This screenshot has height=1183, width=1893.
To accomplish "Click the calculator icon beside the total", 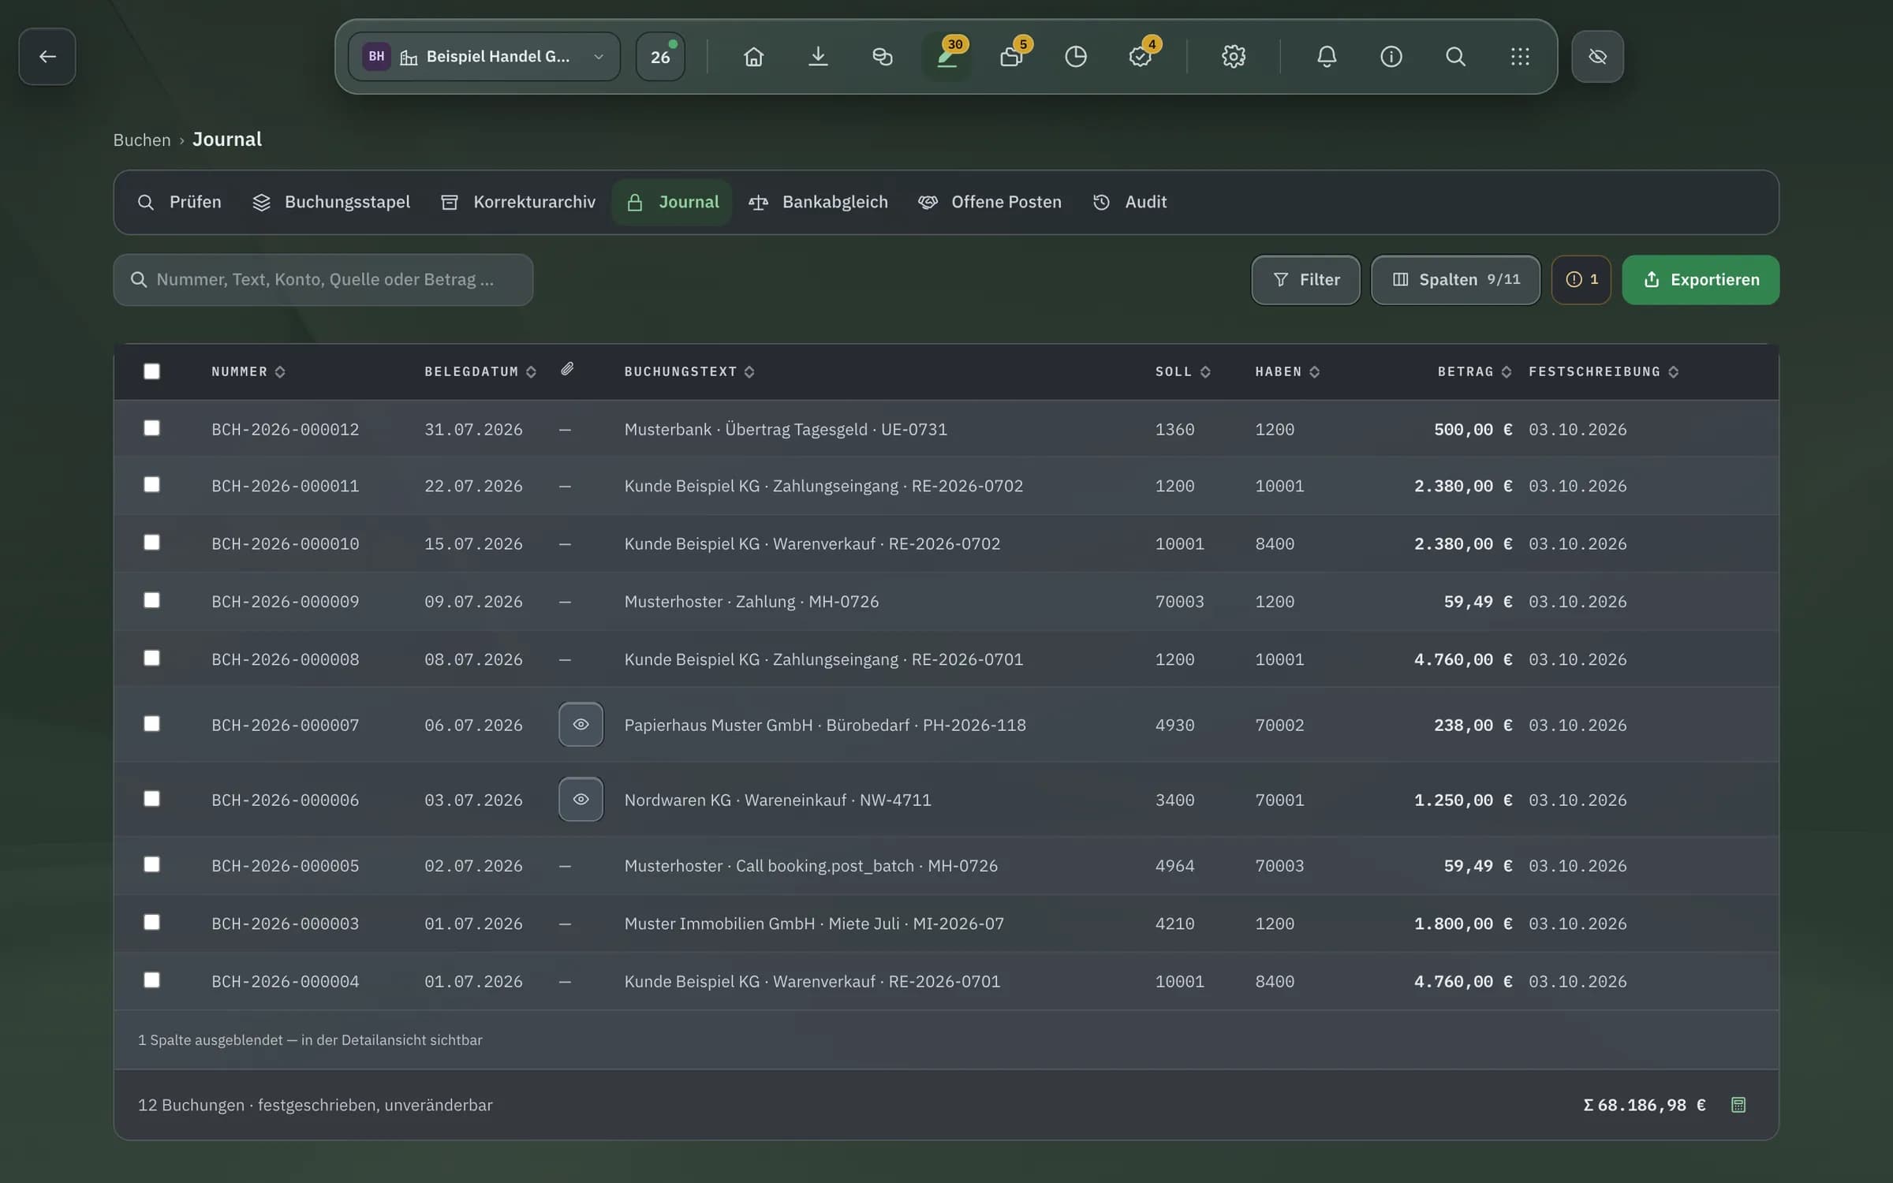I will [x=1738, y=1105].
